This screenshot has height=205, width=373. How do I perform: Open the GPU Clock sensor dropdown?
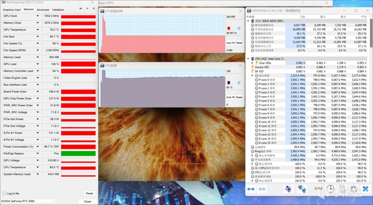(x=38, y=16)
